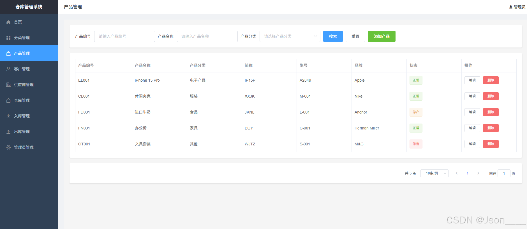This screenshot has height=229, width=527.
Task: Open the 管理员管理 menu item
Action: coord(29,147)
